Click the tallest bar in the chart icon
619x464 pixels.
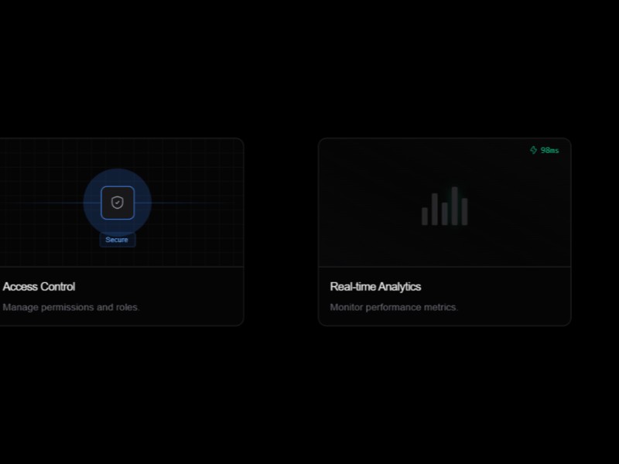click(x=454, y=206)
